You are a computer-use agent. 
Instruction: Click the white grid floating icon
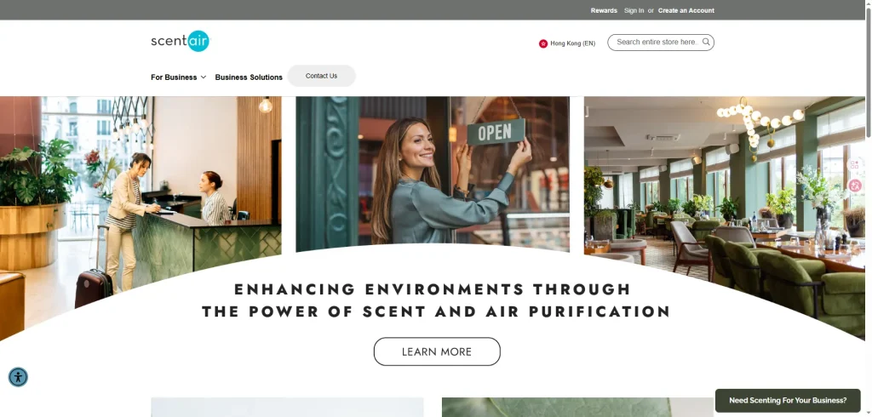click(x=854, y=165)
